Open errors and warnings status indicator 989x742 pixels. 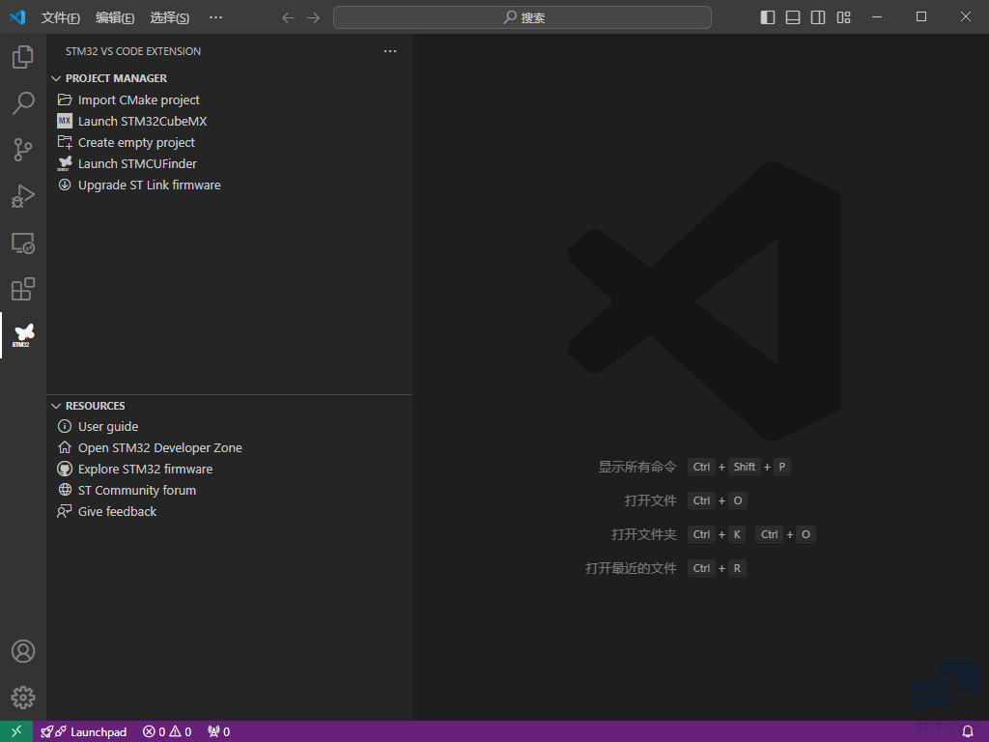[x=167, y=732]
